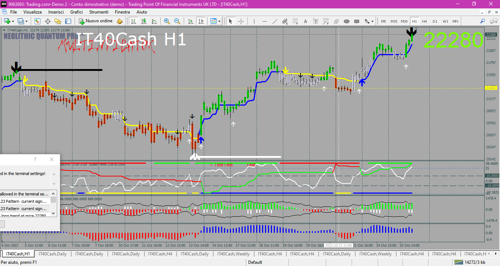Toggle chart shift icon
This screenshot has width=500, height=266.
tap(200, 21)
